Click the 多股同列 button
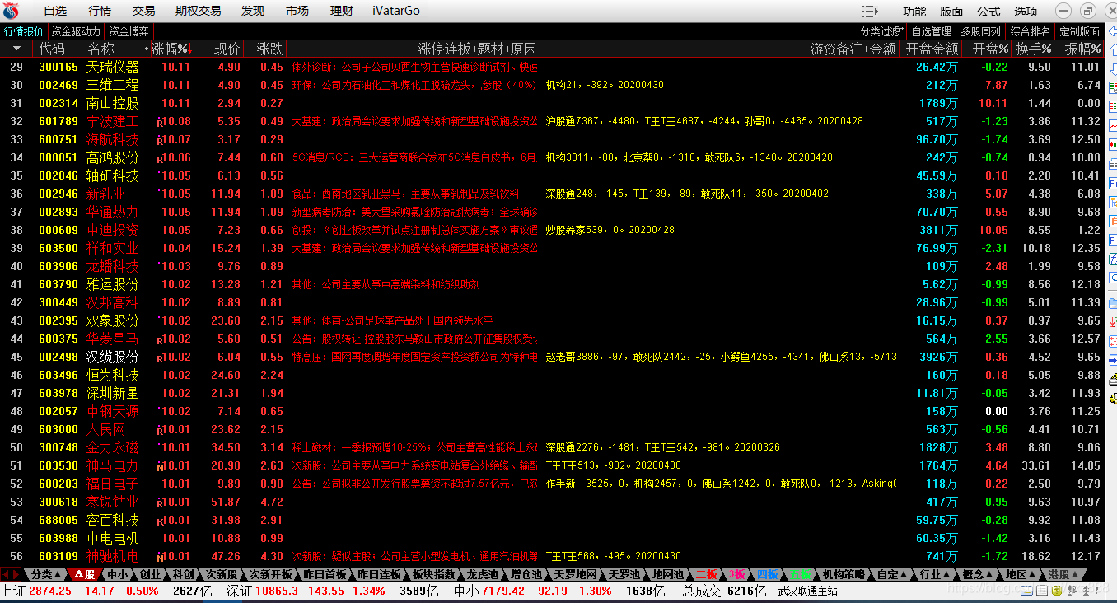Screen dimensions: 1117x603 point(981,31)
